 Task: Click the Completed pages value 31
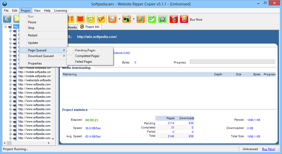(173, 127)
